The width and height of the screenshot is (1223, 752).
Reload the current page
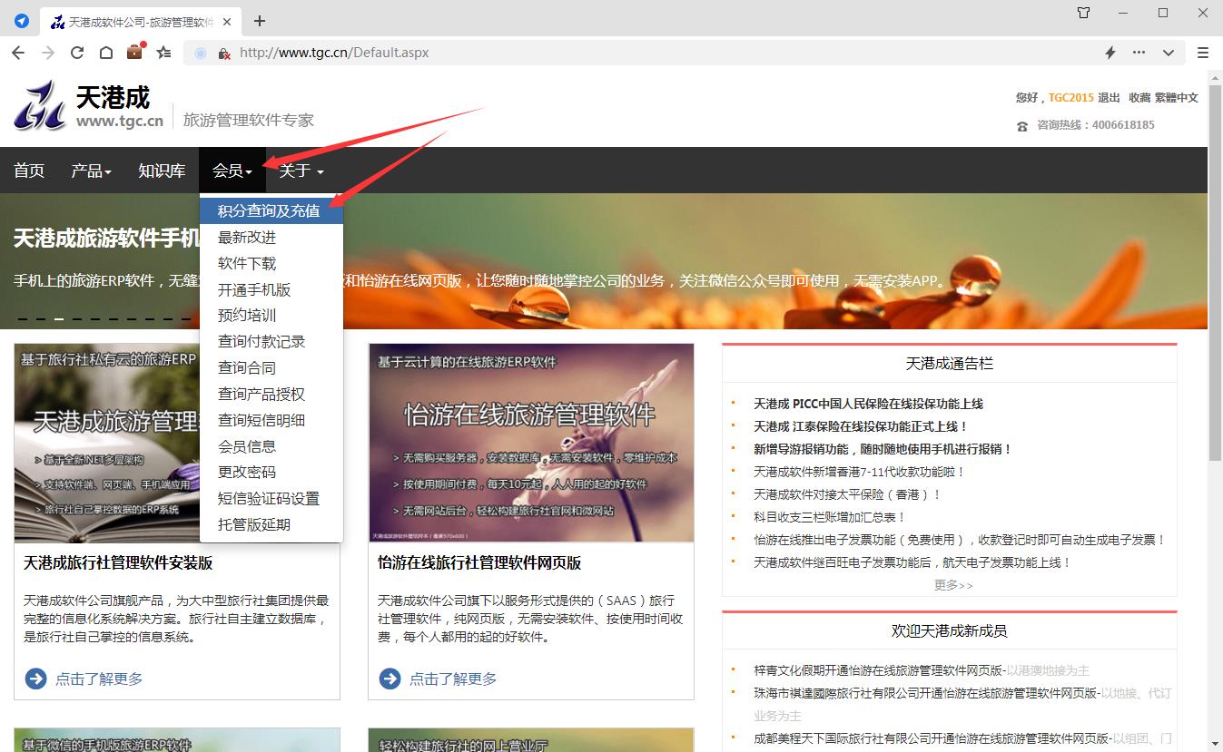[77, 53]
